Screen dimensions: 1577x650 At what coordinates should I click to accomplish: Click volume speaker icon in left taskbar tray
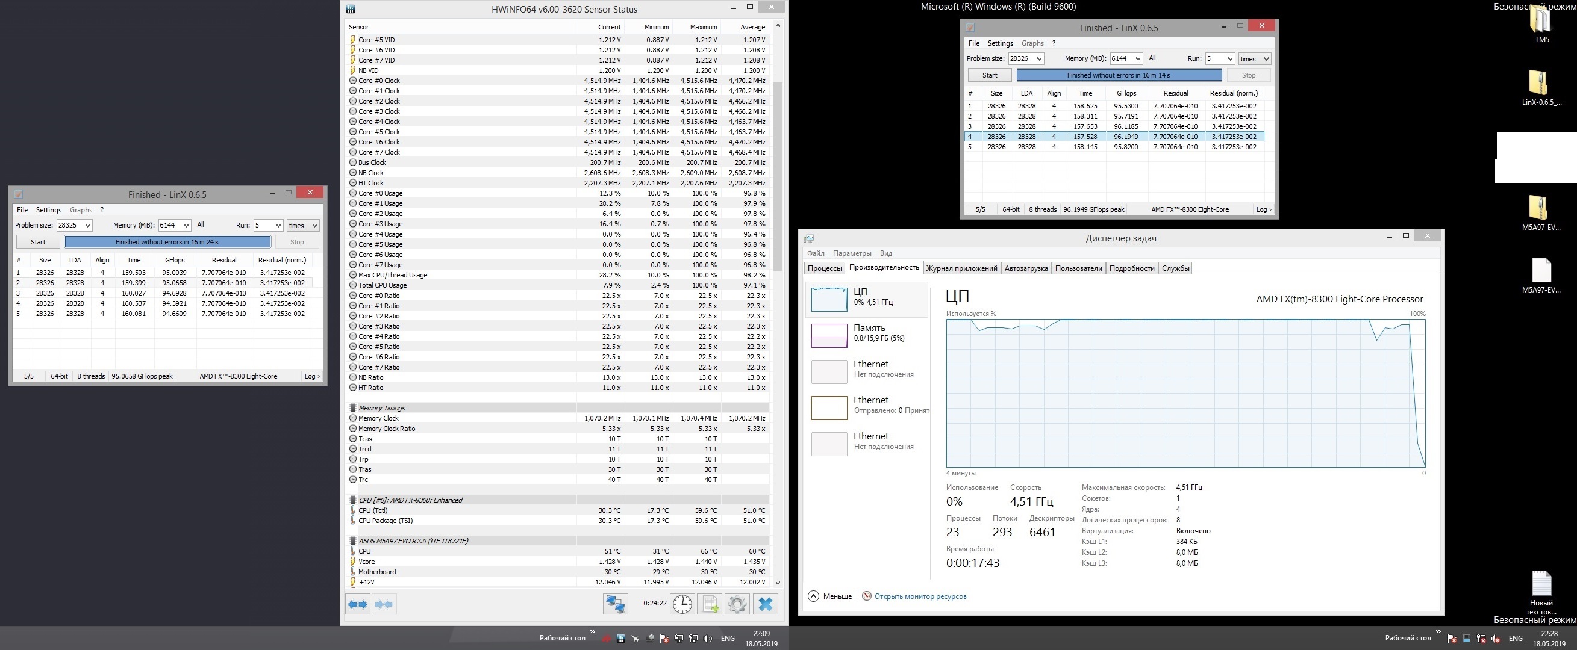click(708, 639)
